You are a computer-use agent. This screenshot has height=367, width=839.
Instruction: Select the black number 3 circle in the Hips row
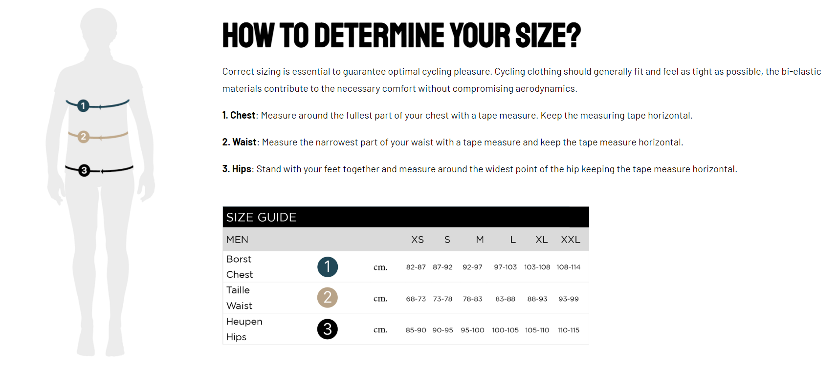coord(327,329)
